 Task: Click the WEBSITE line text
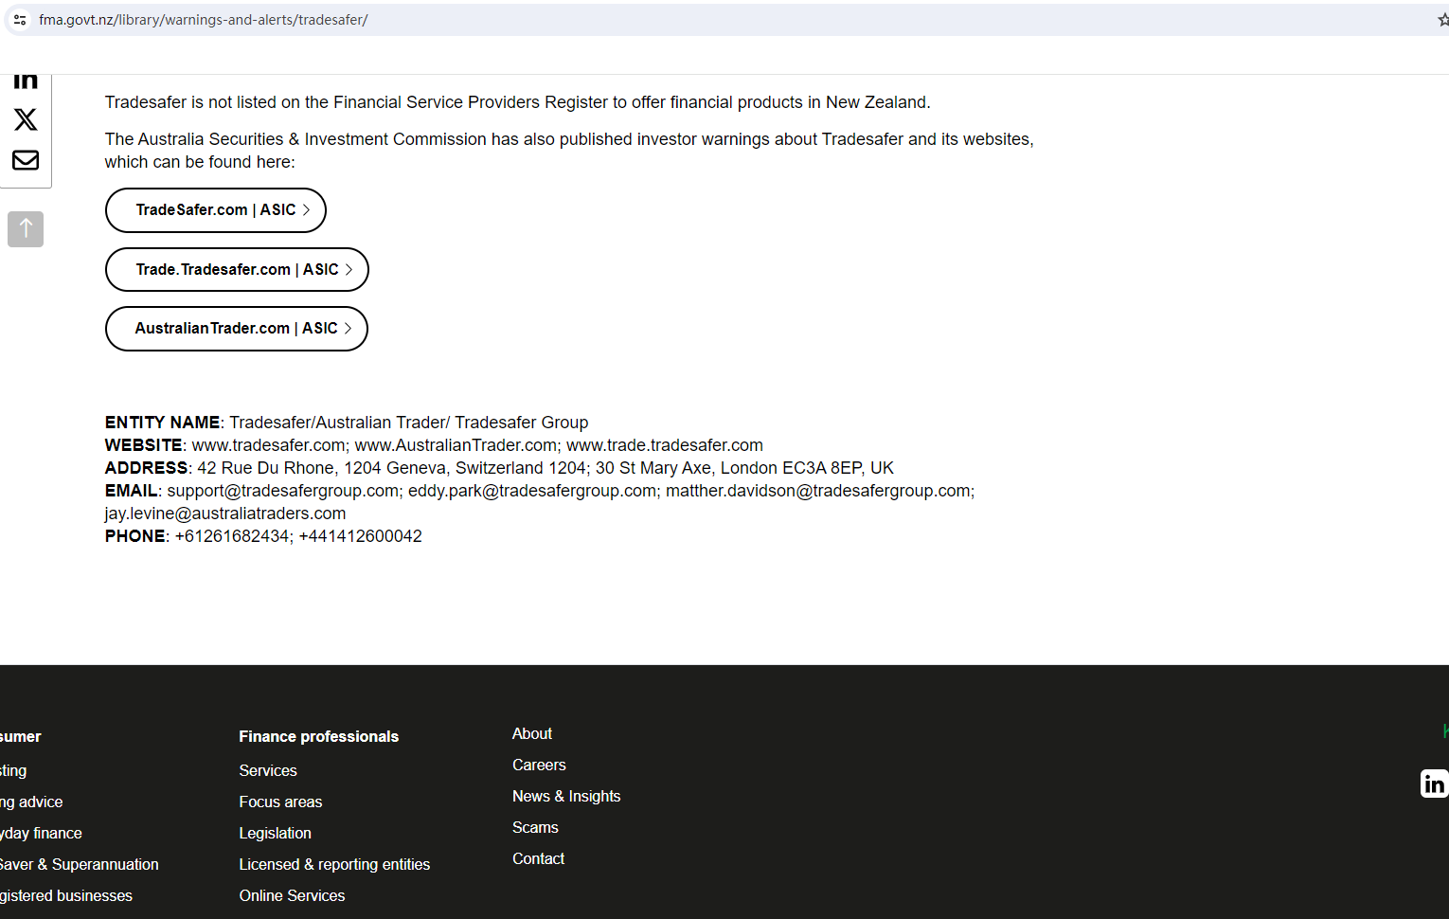[434, 445]
